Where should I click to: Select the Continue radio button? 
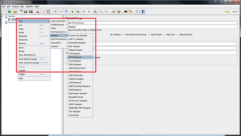click(111, 35)
